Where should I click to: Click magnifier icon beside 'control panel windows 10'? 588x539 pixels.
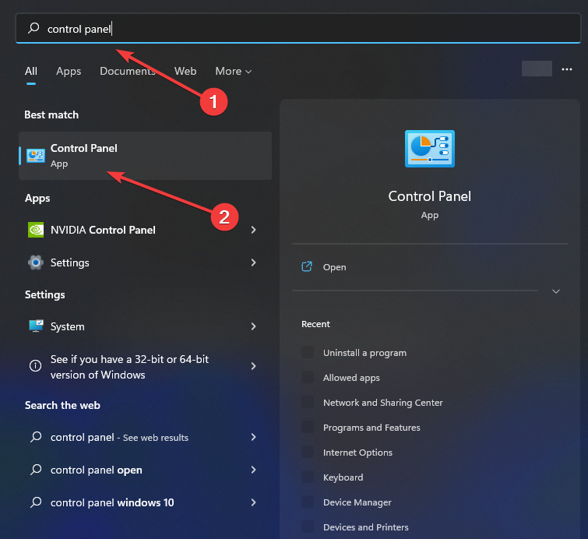coord(36,502)
